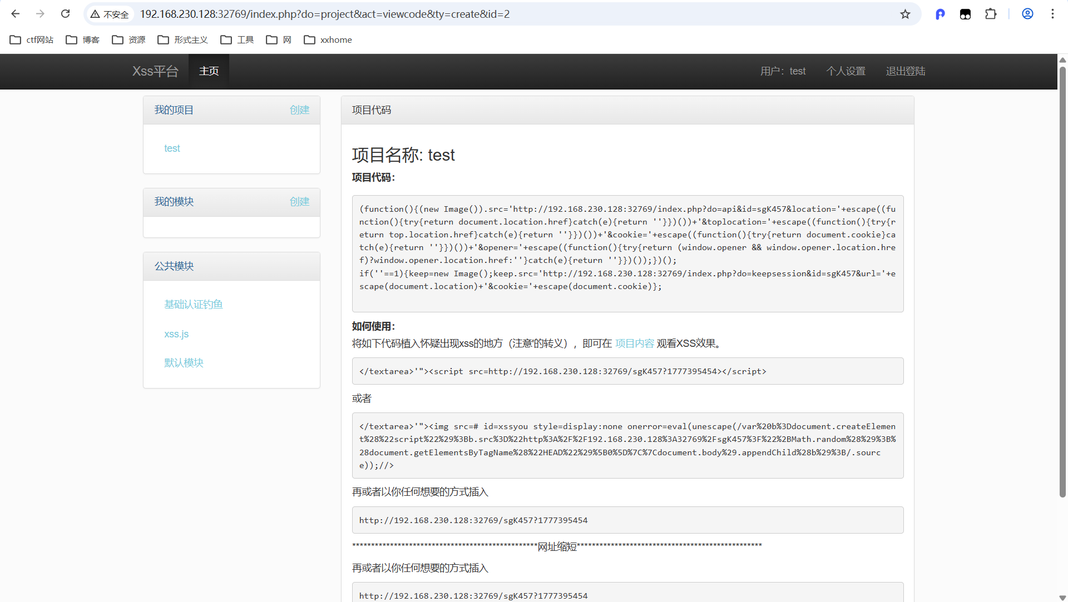Go forward in browser history
The width and height of the screenshot is (1068, 602).
click(x=40, y=14)
